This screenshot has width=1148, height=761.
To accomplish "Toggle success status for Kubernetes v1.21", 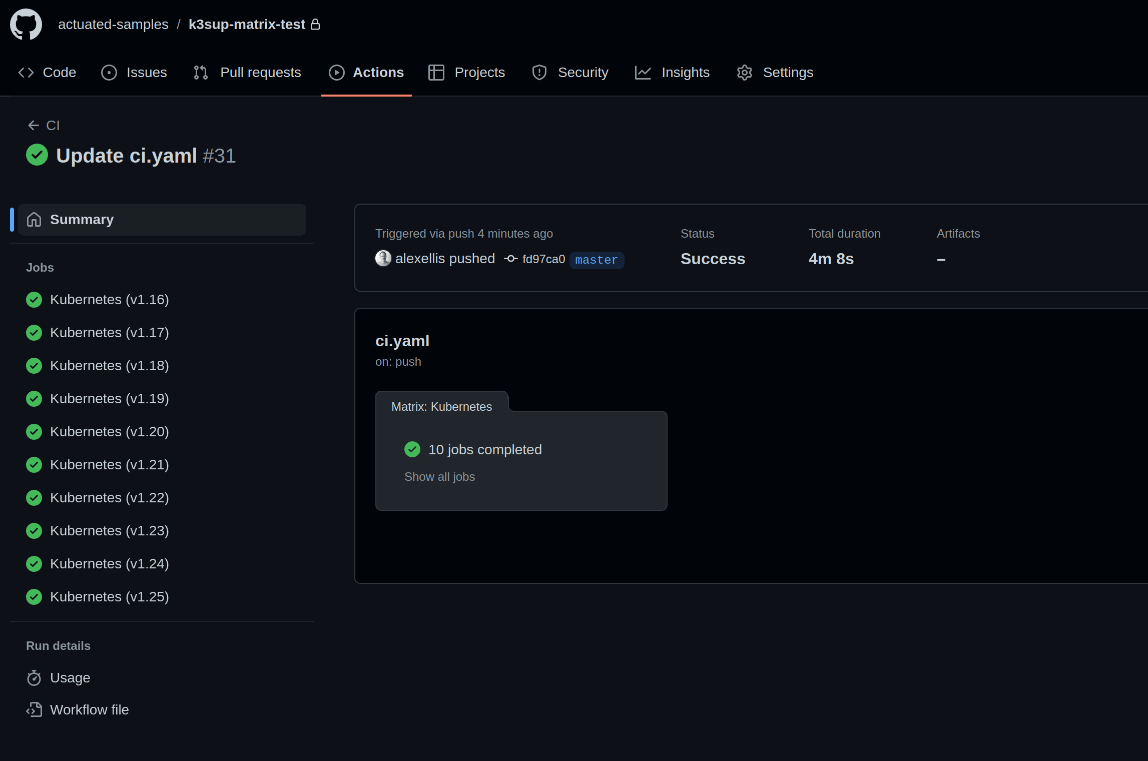I will click(x=34, y=465).
